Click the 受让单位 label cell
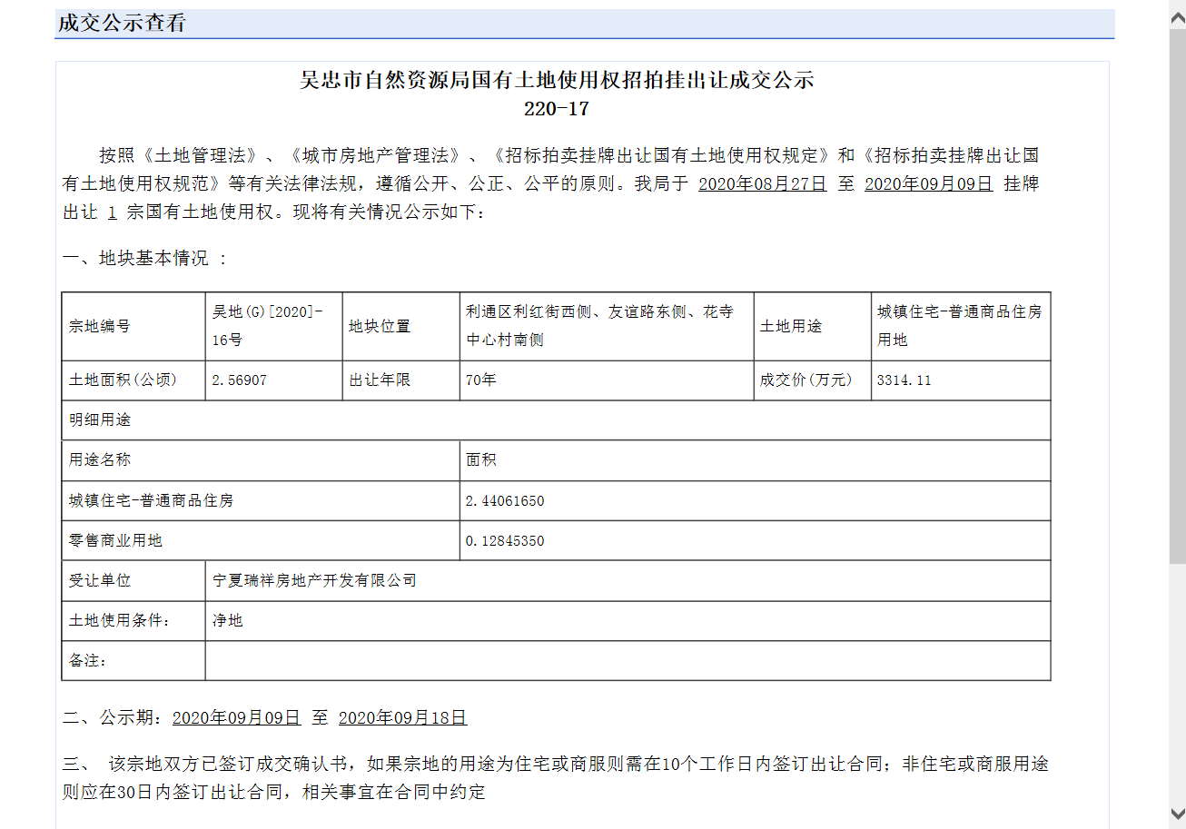The height and width of the screenshot is (829, 1186). tap(133, 580)
